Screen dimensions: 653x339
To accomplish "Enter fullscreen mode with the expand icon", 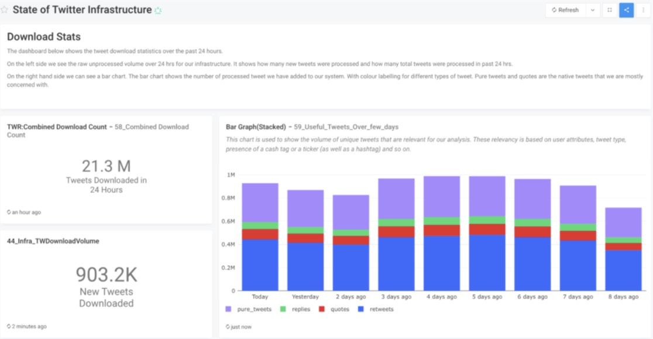I will pos(610,10).
